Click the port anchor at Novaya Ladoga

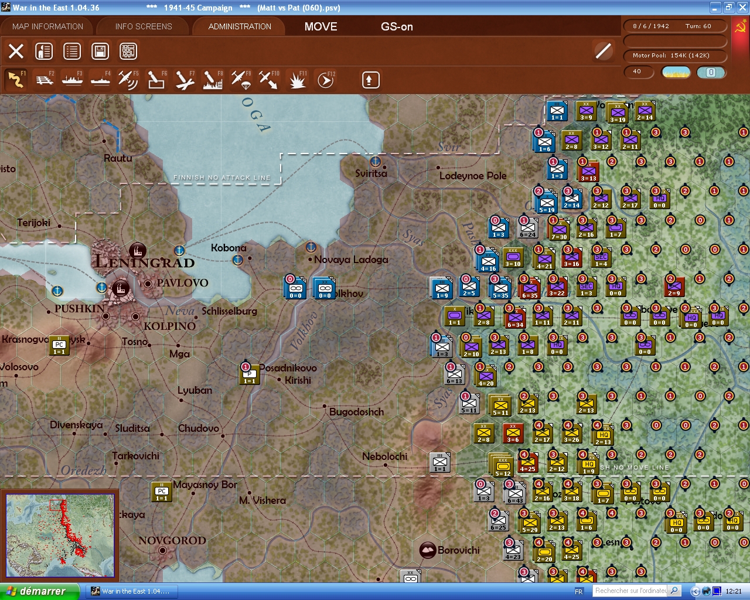(x=311, y=247)
